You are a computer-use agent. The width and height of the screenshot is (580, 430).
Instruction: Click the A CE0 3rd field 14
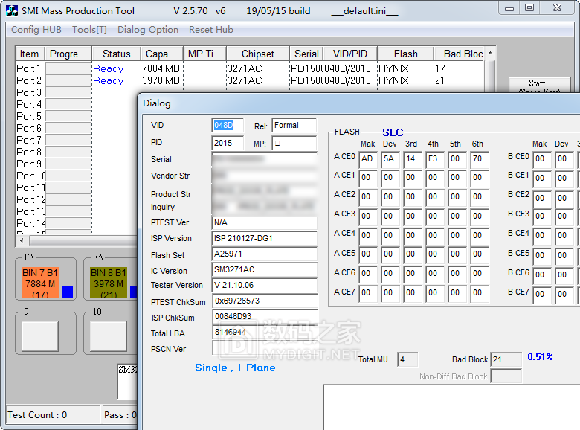tap(413, 158)
